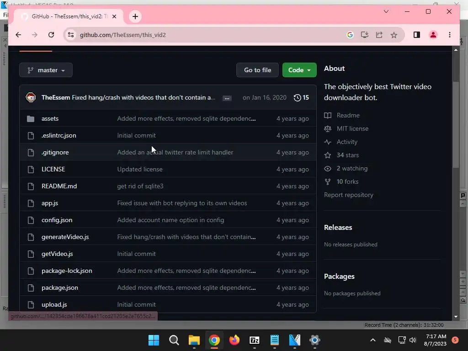Reload the GitHub page
Image resolution: width=468 pixels, height=351 pixels.
coord(51,35)
